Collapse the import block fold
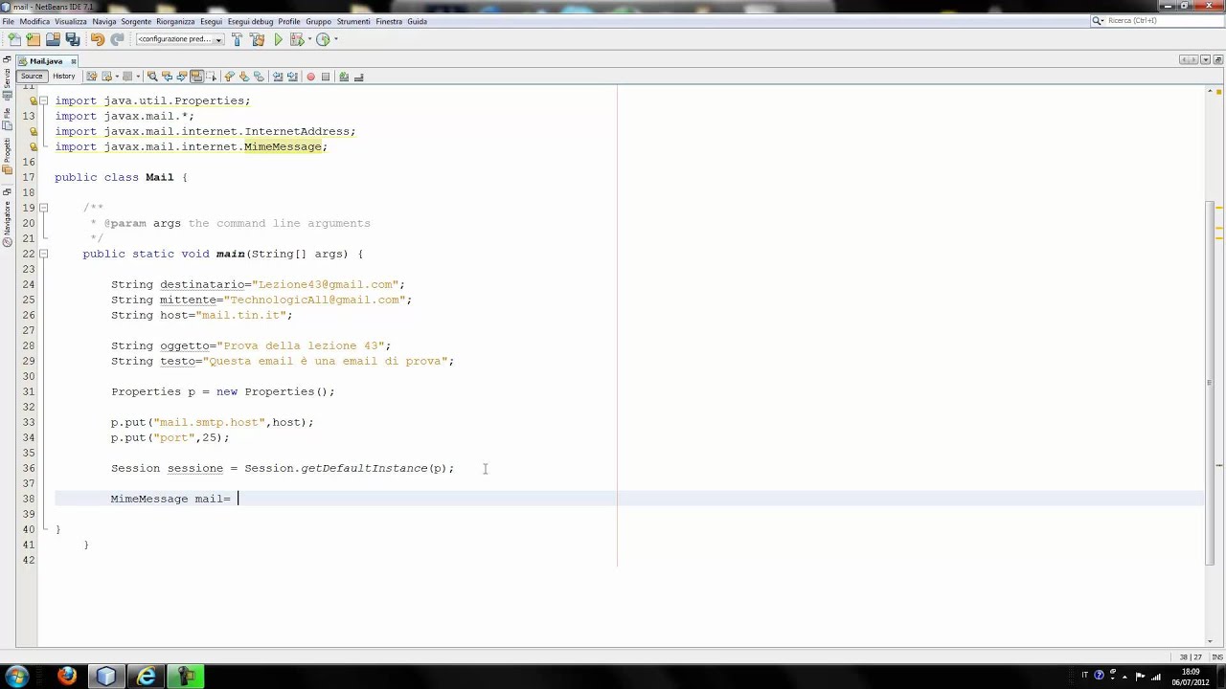The width and height of the screenshot is (1226, 689). pos(43,100)
